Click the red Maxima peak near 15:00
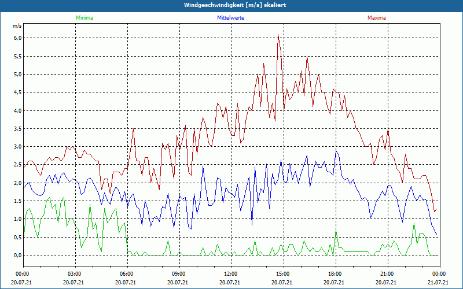The width and height of the screenshot is (463, 289). pyautogui.click(x=278, y=35)
